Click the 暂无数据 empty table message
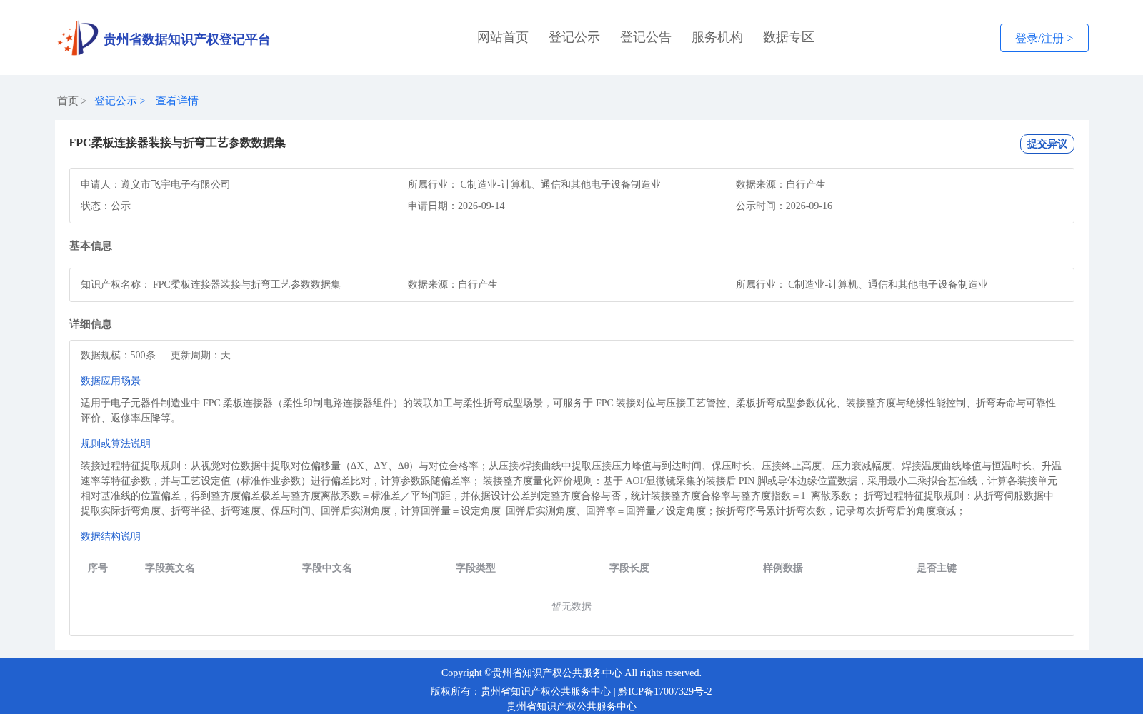The image size is (1143, 714). 571,606
